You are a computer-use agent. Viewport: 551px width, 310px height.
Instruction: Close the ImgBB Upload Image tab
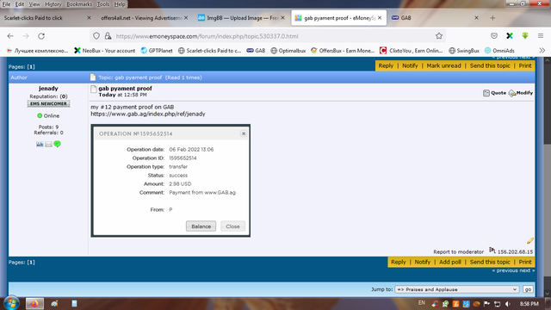[283, 17]
